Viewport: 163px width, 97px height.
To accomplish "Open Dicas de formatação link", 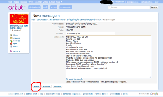I will (x=74, y=79).
